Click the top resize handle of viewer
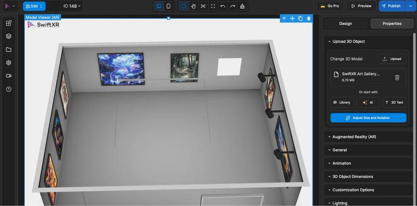The image size is (417, 206). pyautogui.click(x=168, y=18)
